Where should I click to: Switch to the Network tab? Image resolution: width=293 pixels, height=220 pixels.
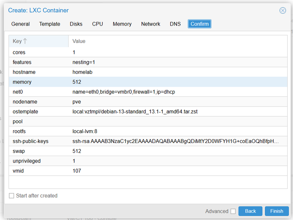pos(151,24)
